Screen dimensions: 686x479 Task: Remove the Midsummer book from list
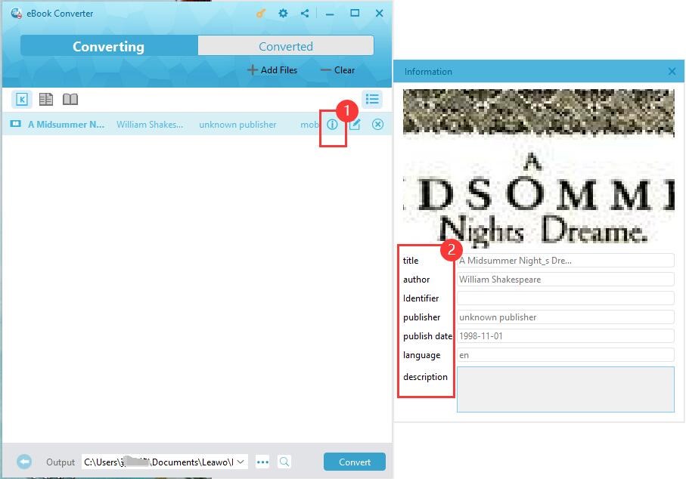coord(377,125)
